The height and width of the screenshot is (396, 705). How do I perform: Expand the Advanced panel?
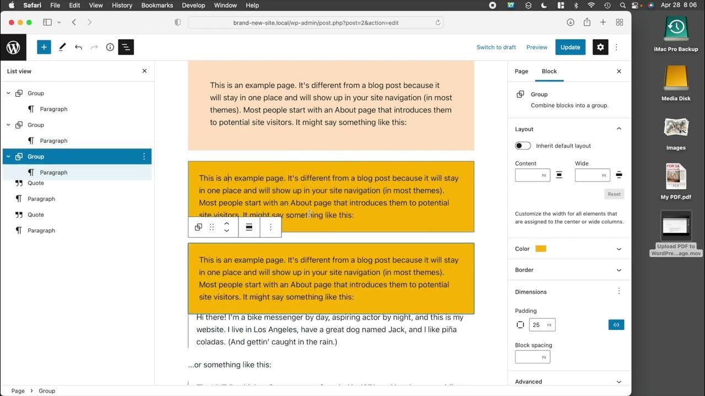(619, 382)
